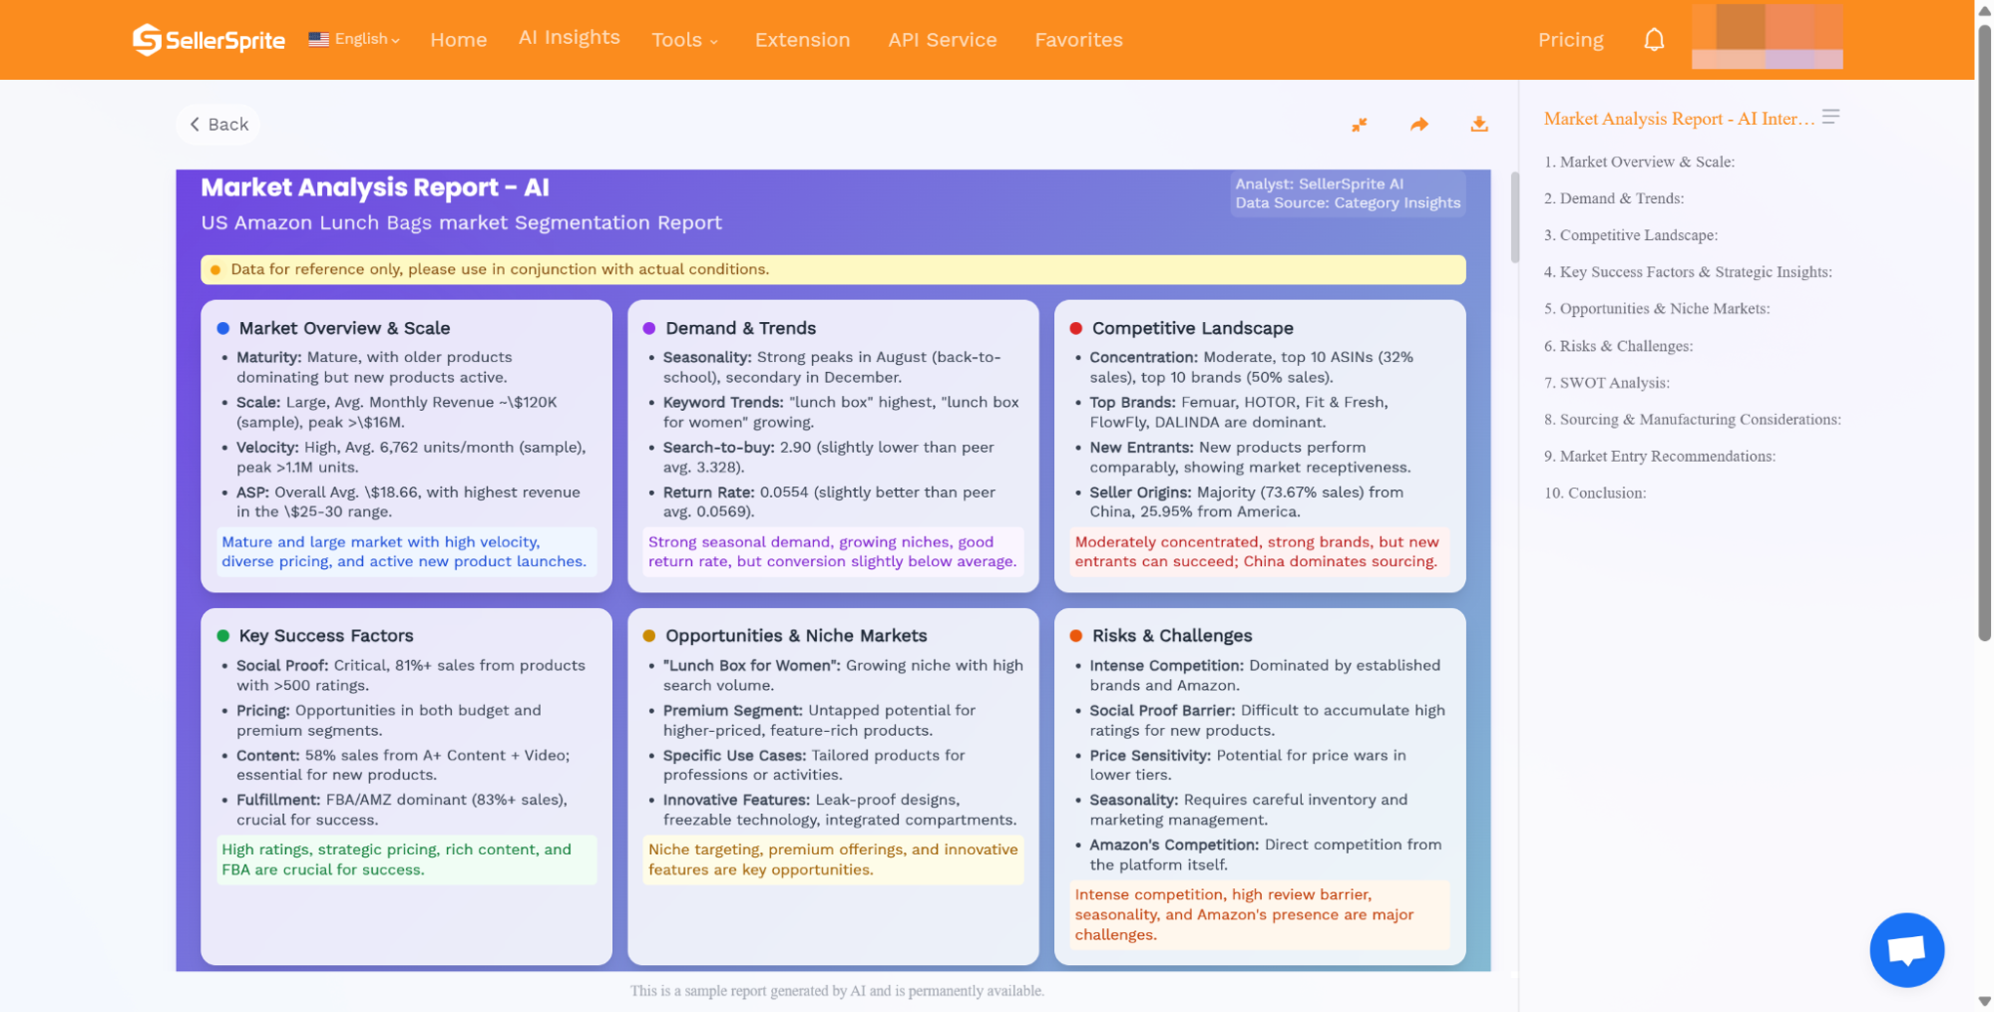This screenshot has height=1013, width=1994.
Task: Click the US flag icon
Action: (318, 39)
